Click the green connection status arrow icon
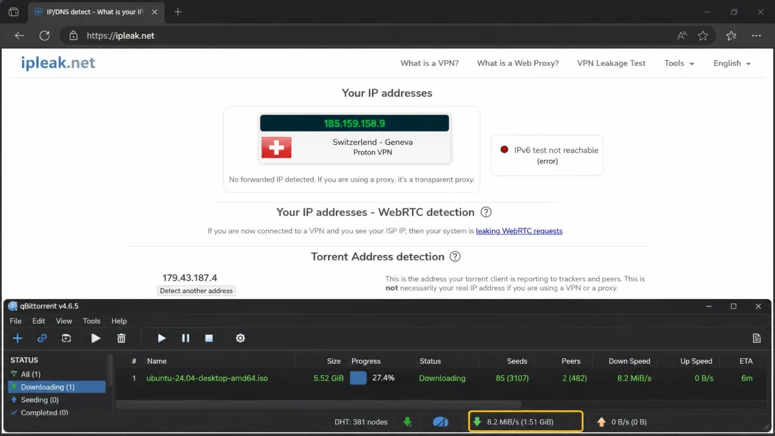The width and height of the screenshot is (775, 436). pos(408,422)
